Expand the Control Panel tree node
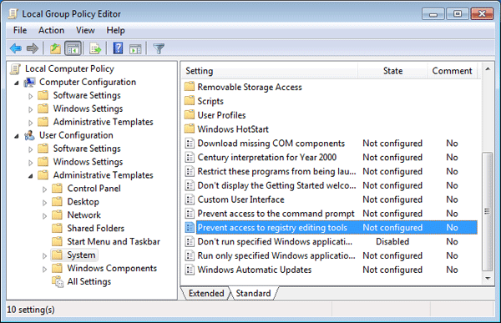501x323 pixels. click(x=45, y=189)
